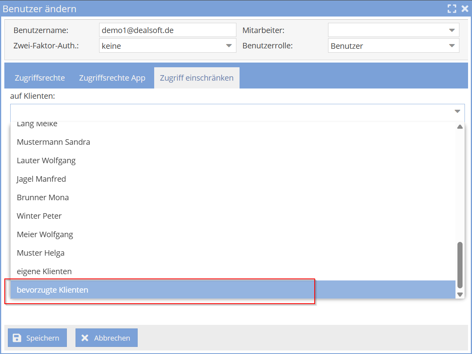Viewport: 472px width, 354px height.
Task: Select Brunner Mona from the dropdown
Action: click(x=43, y=197)
